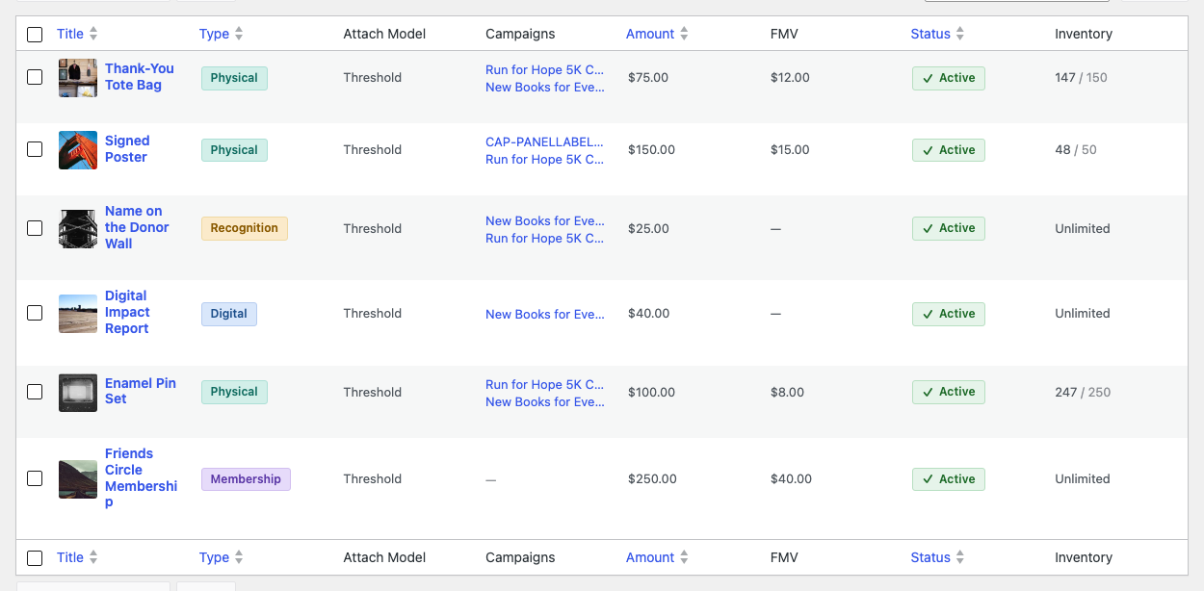The width and height of the screenshot is (1204, 591).
Task: Click the sort arrows beside header Status
Action: pyautogui.click(x=960, y=34)
